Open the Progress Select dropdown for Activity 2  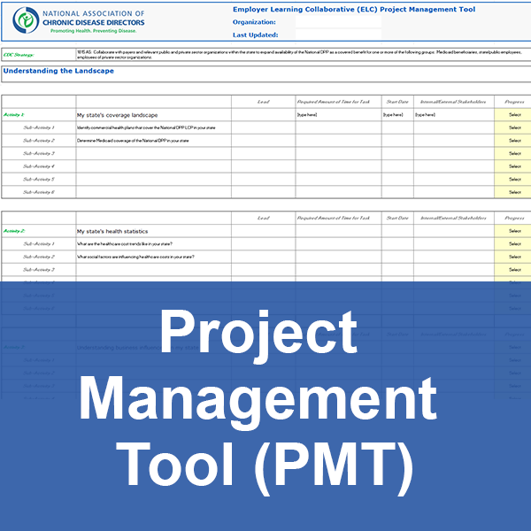tap(514, 231)
